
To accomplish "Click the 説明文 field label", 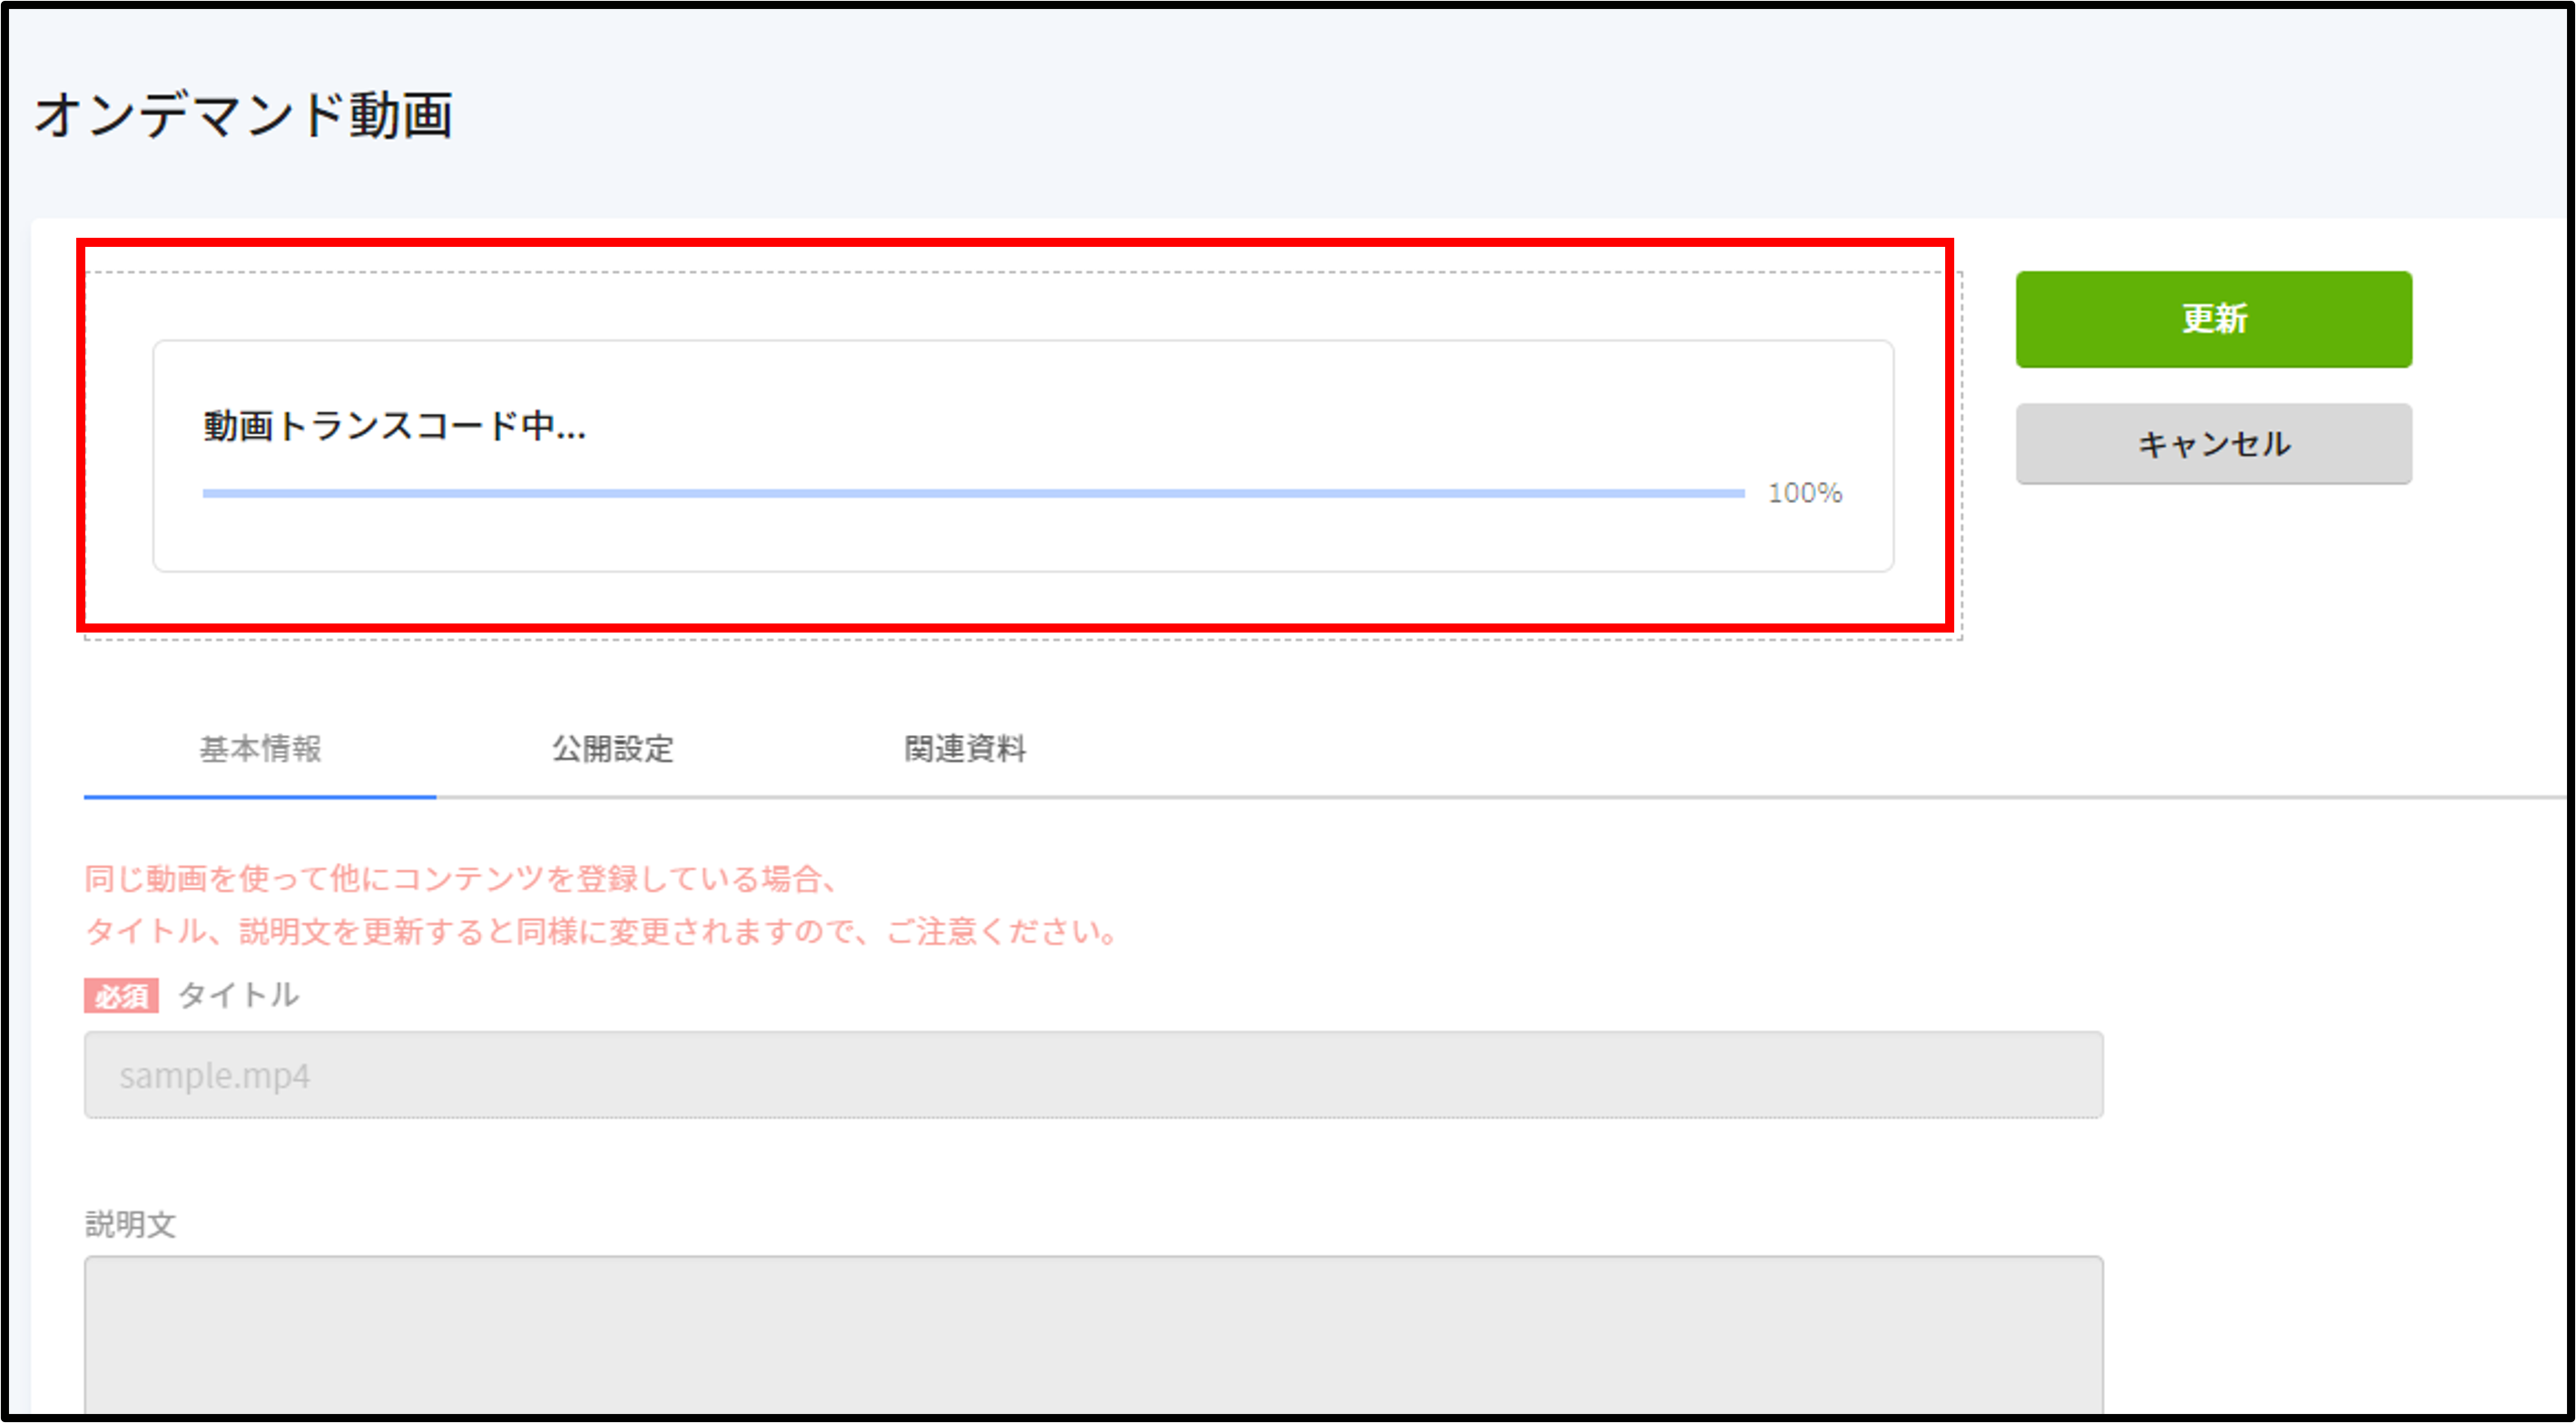I will tap(131, 1224).
